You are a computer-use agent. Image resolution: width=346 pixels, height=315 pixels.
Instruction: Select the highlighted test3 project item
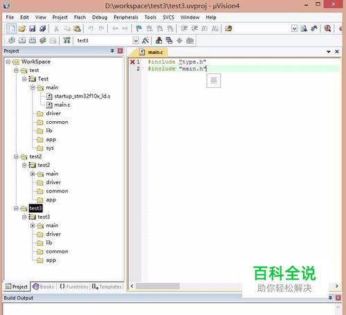pyautogui.click(x=35, y=208)
